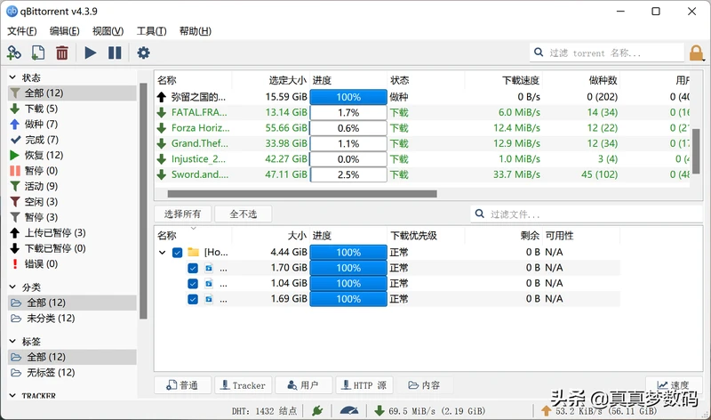Select the 活动 (9) status filter

tap(72, 186)
